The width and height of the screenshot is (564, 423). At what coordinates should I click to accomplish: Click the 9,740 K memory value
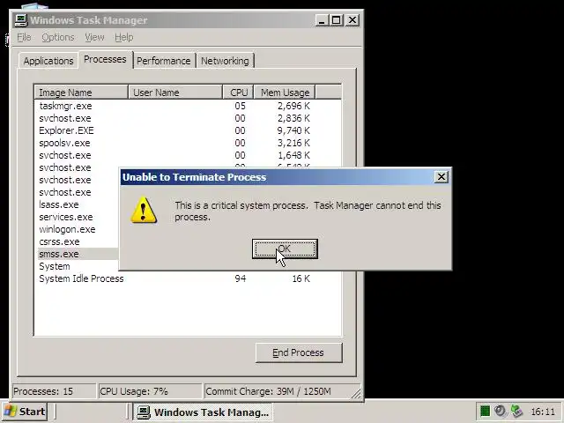[x=293, y=130]
